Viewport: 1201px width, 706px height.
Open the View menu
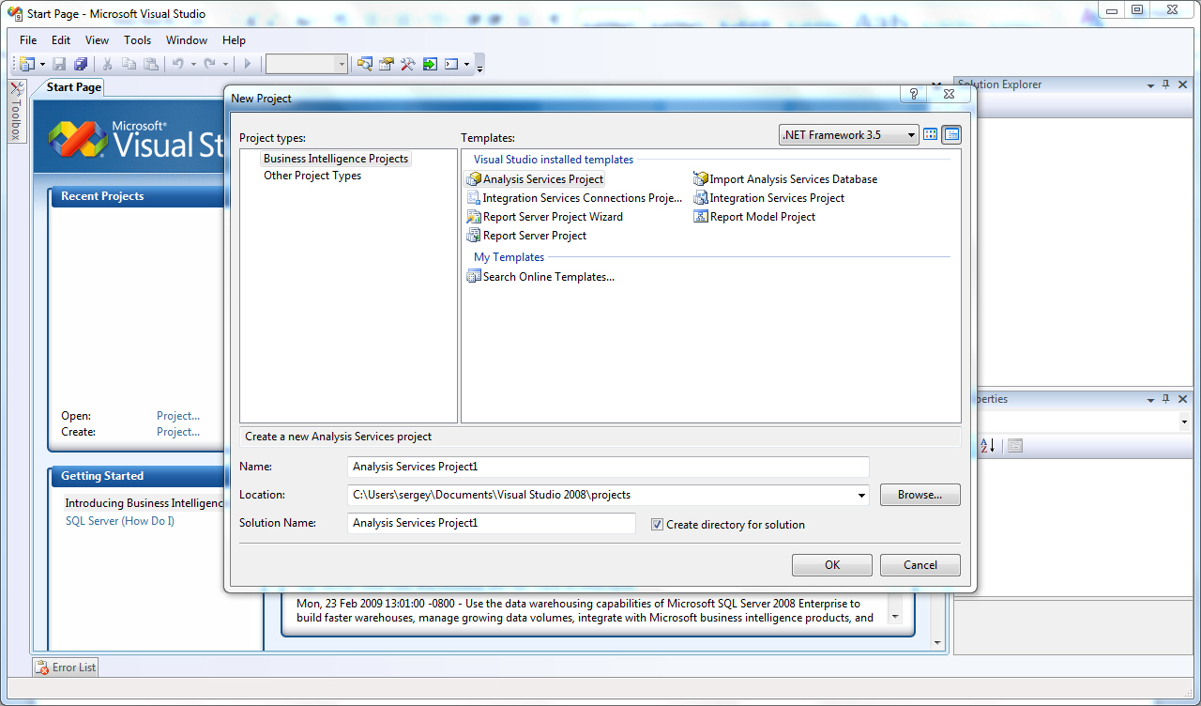98,40
